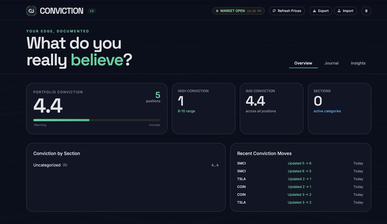Viewport: 387px width, 224px height.
Task: Click the Conviction logo icon
Action: coord(31,11)
